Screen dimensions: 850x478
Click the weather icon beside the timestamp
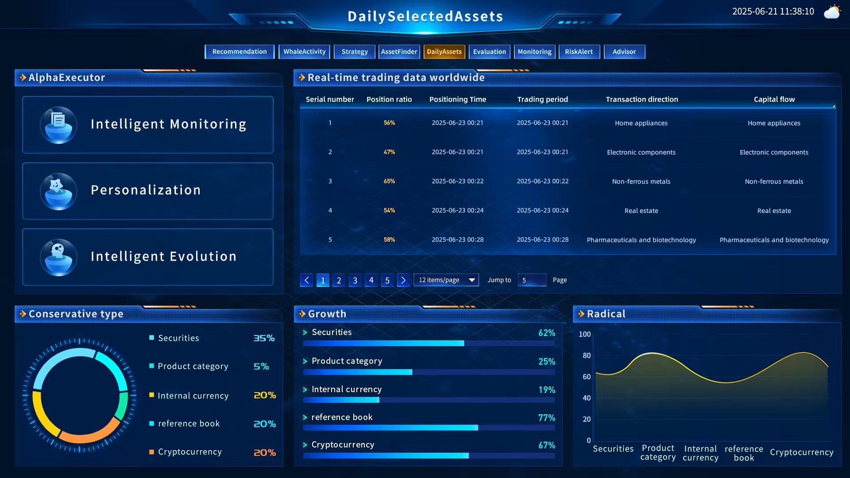[x=833, y=12]
